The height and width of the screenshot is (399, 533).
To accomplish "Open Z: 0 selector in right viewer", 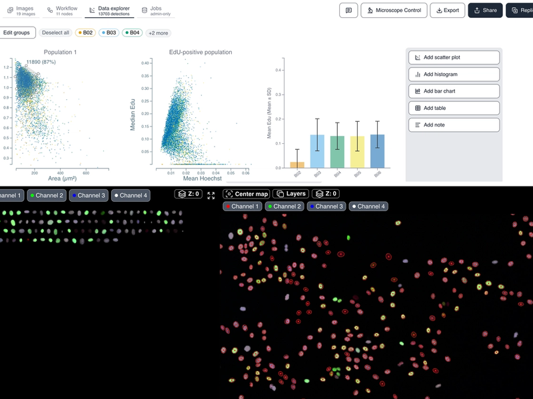I will pyautogui.click(x=326, y=194).
